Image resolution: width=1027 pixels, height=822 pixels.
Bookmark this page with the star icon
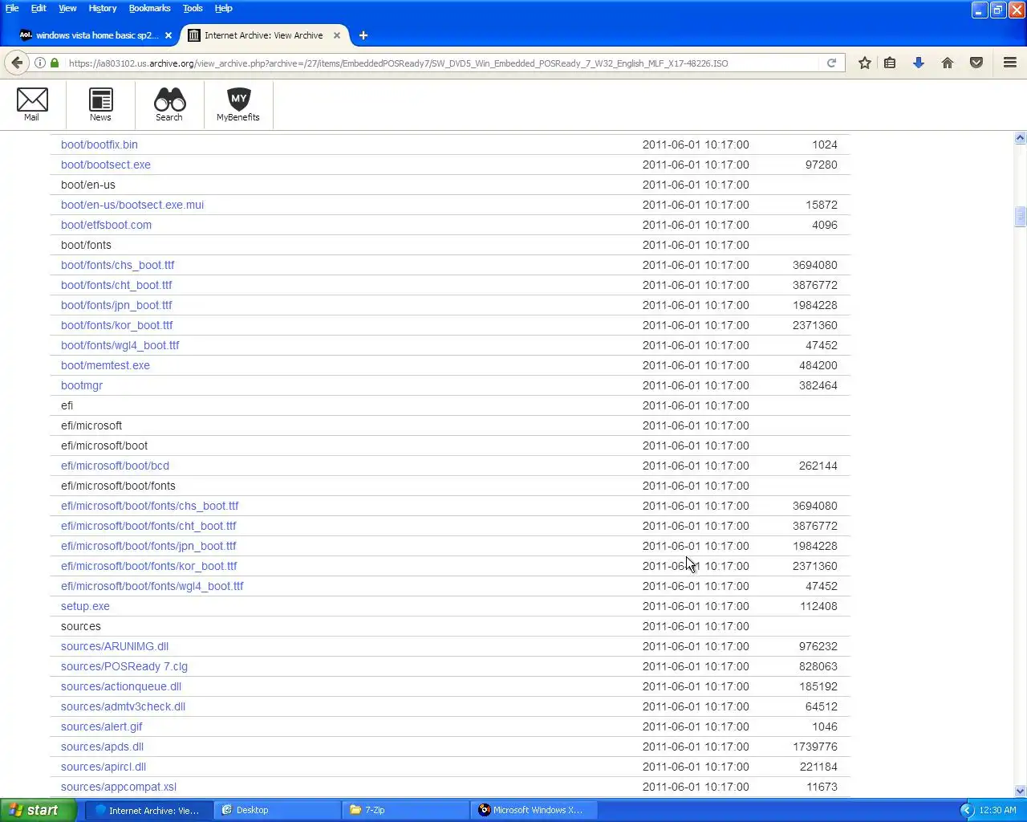(x=864, y=63)
